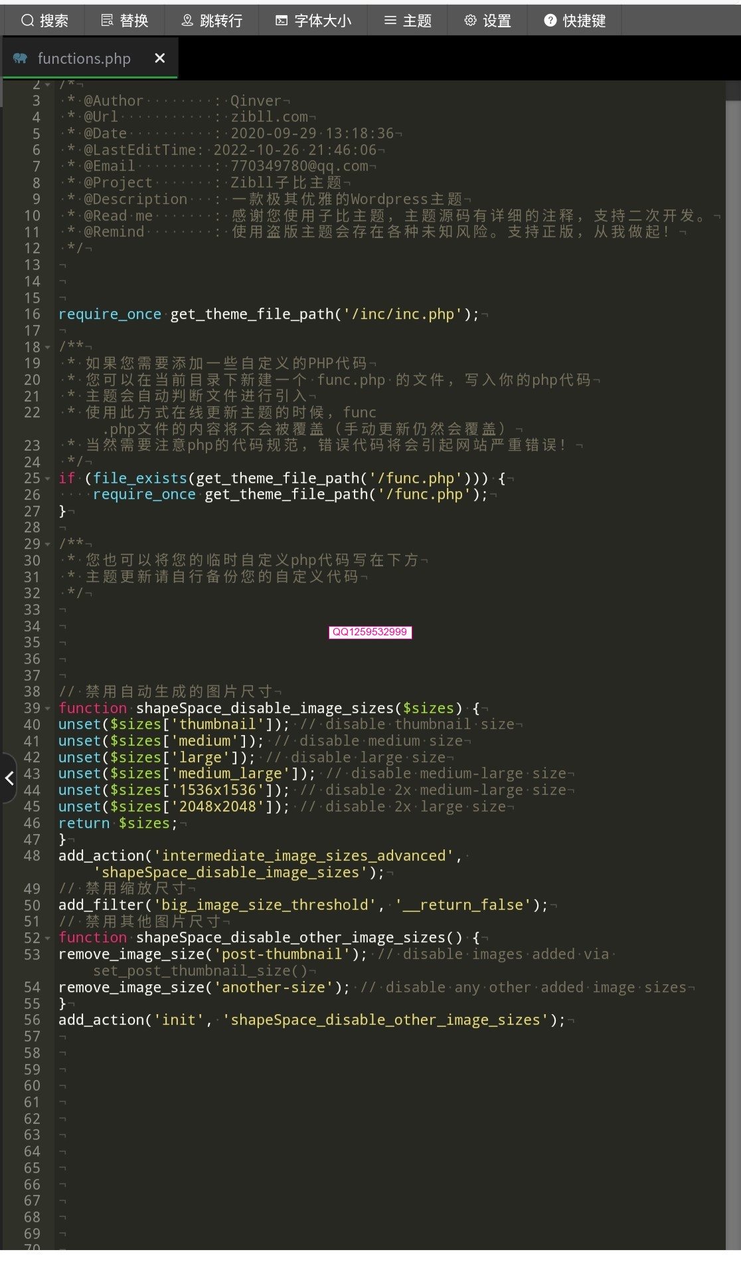Click the PHP elephant icon on functions.php tab

tap(20, 58)
